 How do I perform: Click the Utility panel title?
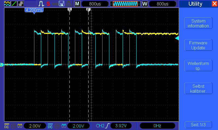click(195, 4)
